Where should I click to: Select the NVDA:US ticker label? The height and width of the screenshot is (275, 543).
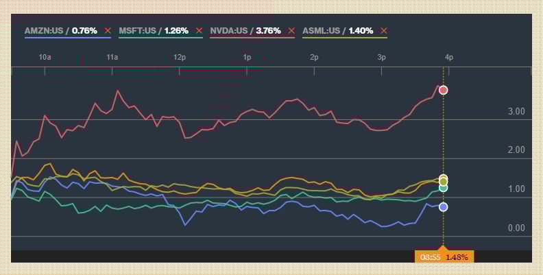pos(229,31)
